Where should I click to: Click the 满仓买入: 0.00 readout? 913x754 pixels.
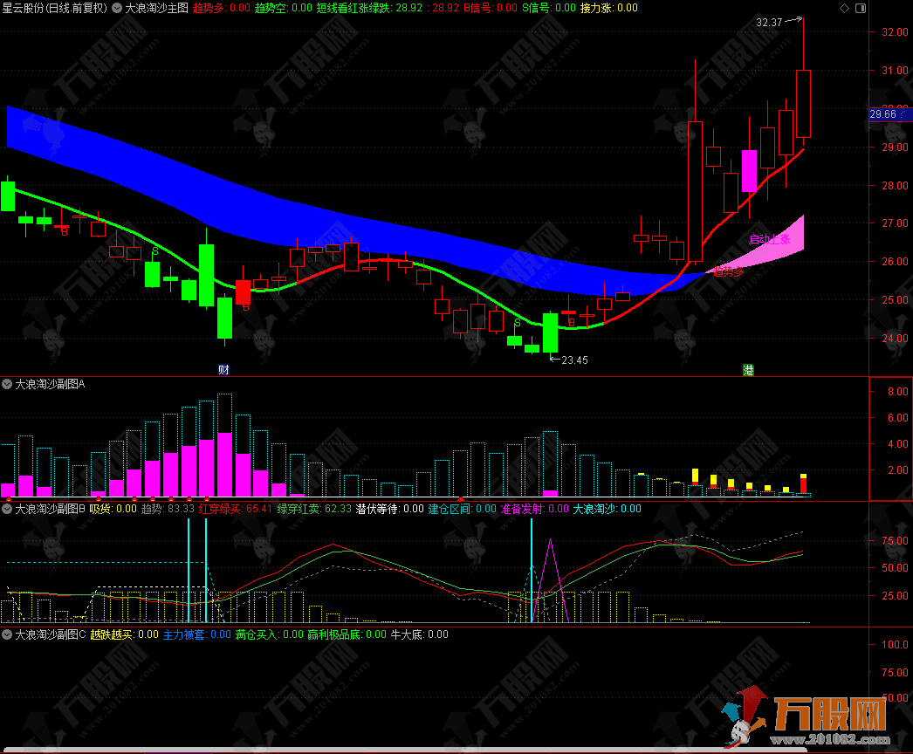click(270, 634)
